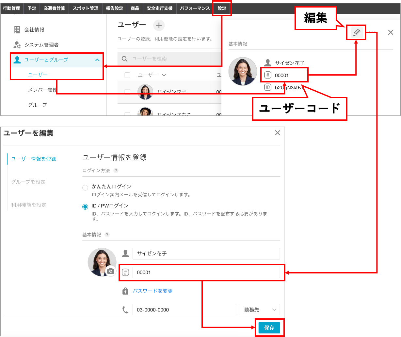Go to 利用機能を設定 step in dialog
The image size is (401, 337).
pos(29,205)
